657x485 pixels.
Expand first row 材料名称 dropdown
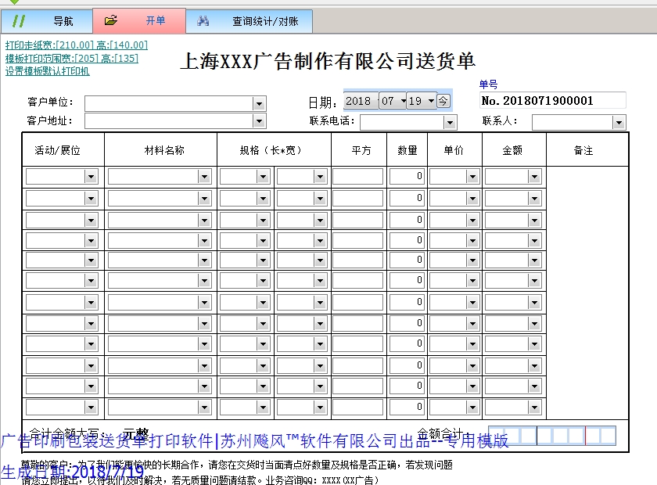point(204,178)
